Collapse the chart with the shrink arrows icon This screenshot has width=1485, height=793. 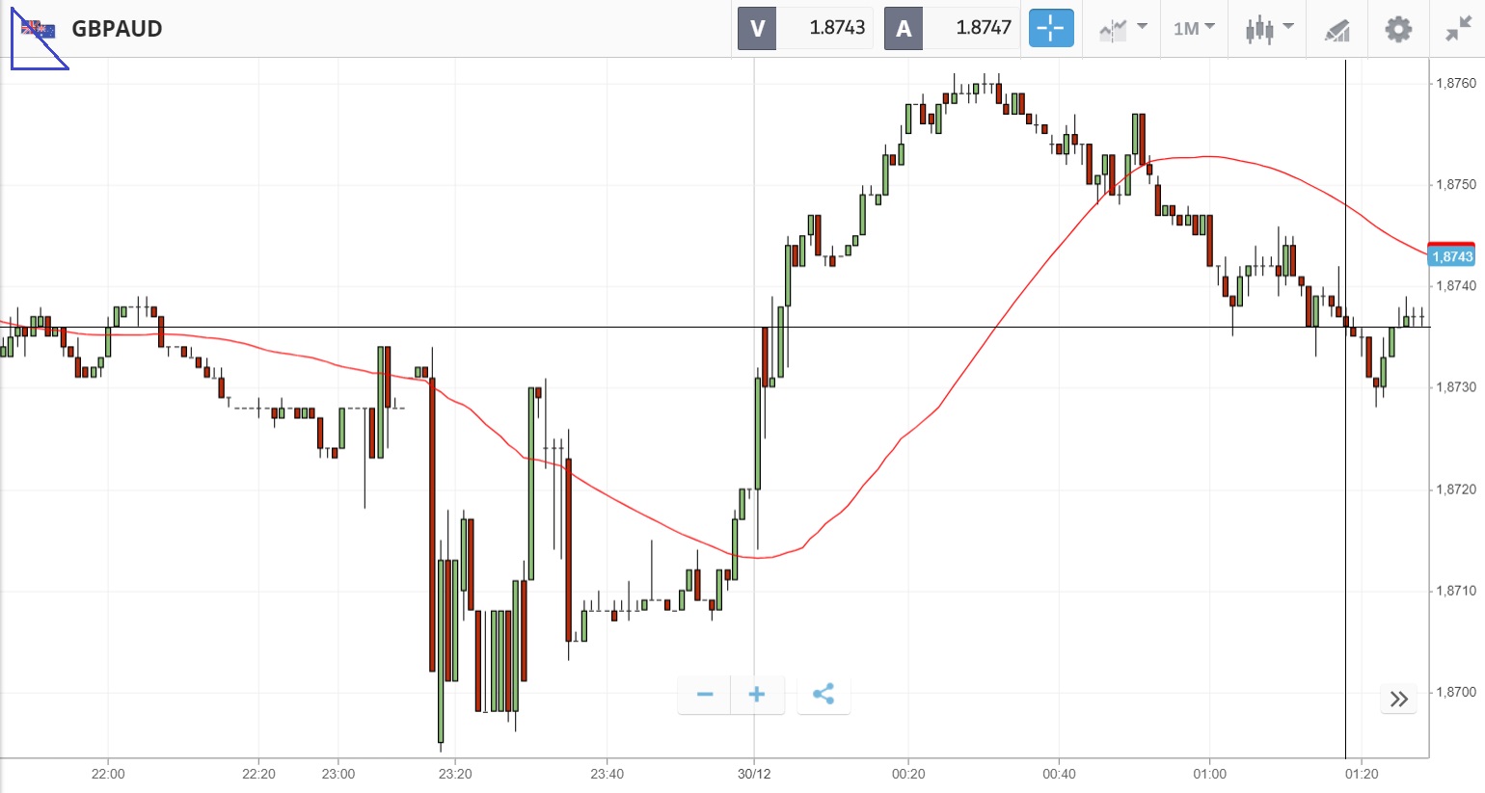pos(1458,29)
